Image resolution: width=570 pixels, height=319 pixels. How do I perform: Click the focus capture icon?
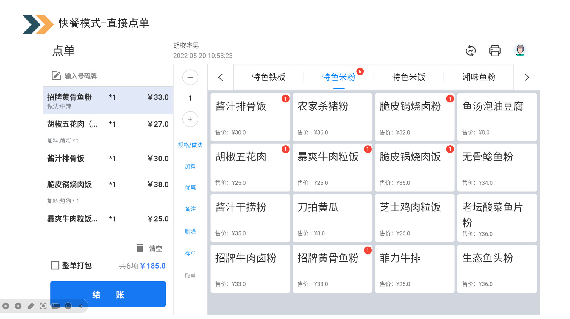43,306
